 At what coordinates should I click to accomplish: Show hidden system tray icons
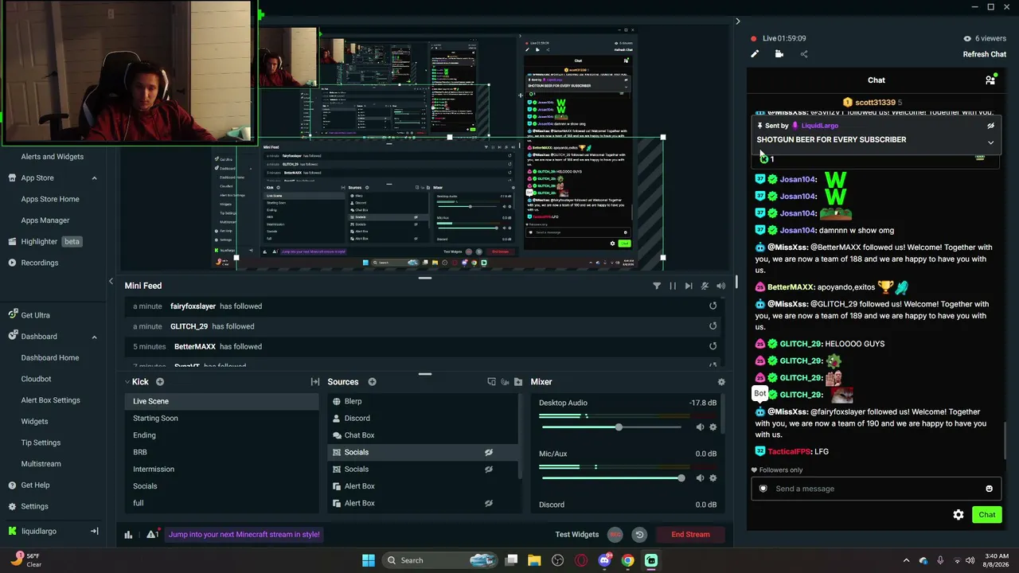[x=906, y=560]
